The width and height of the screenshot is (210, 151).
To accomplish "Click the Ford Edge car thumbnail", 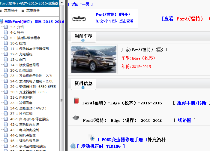I will pyautogui.click(x=94, y=59).
